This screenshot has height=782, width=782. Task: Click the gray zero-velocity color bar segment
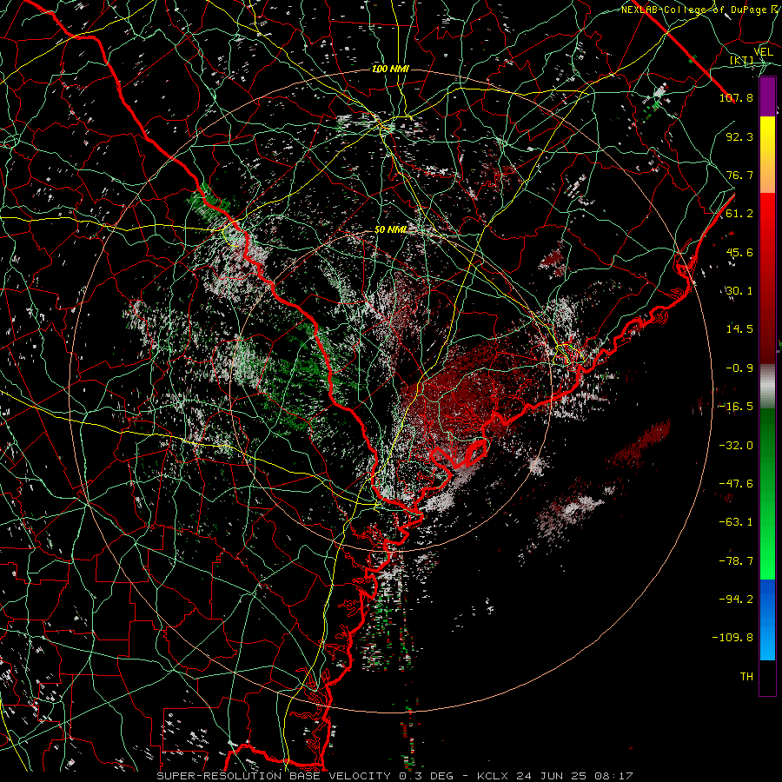(767, 387)
